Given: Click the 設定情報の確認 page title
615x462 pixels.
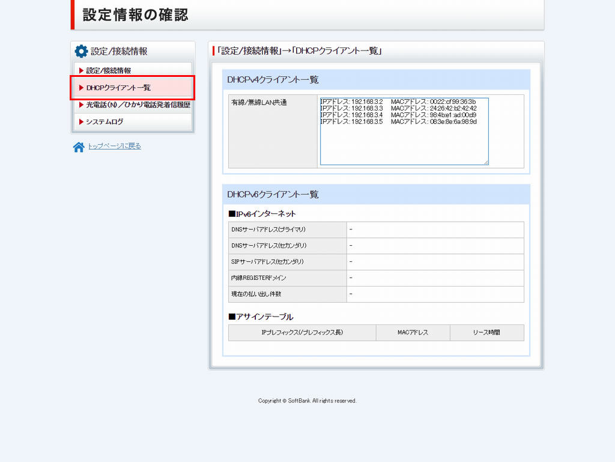Looking at the screenshot, I should 135,15.
